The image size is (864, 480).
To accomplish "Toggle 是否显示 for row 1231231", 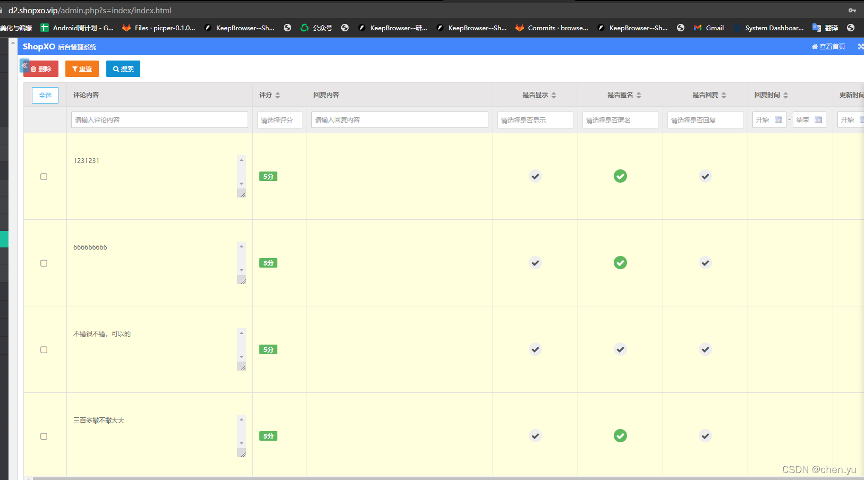I will 535,176.
